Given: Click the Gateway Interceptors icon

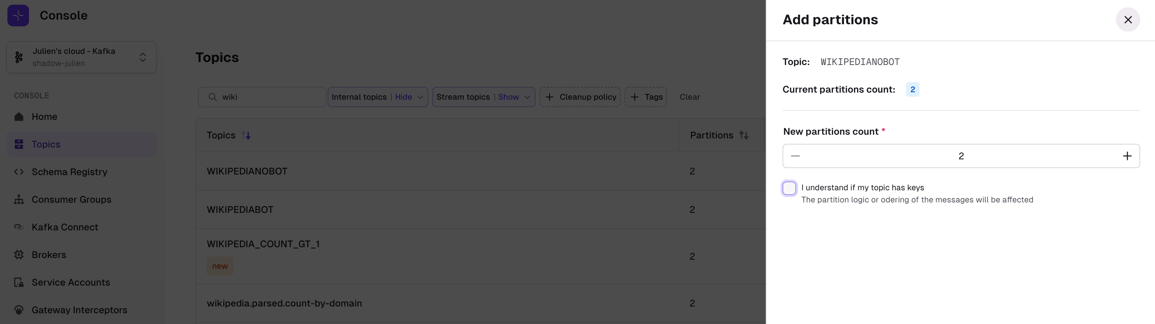Looking at the screenshot, I should 19,310.
